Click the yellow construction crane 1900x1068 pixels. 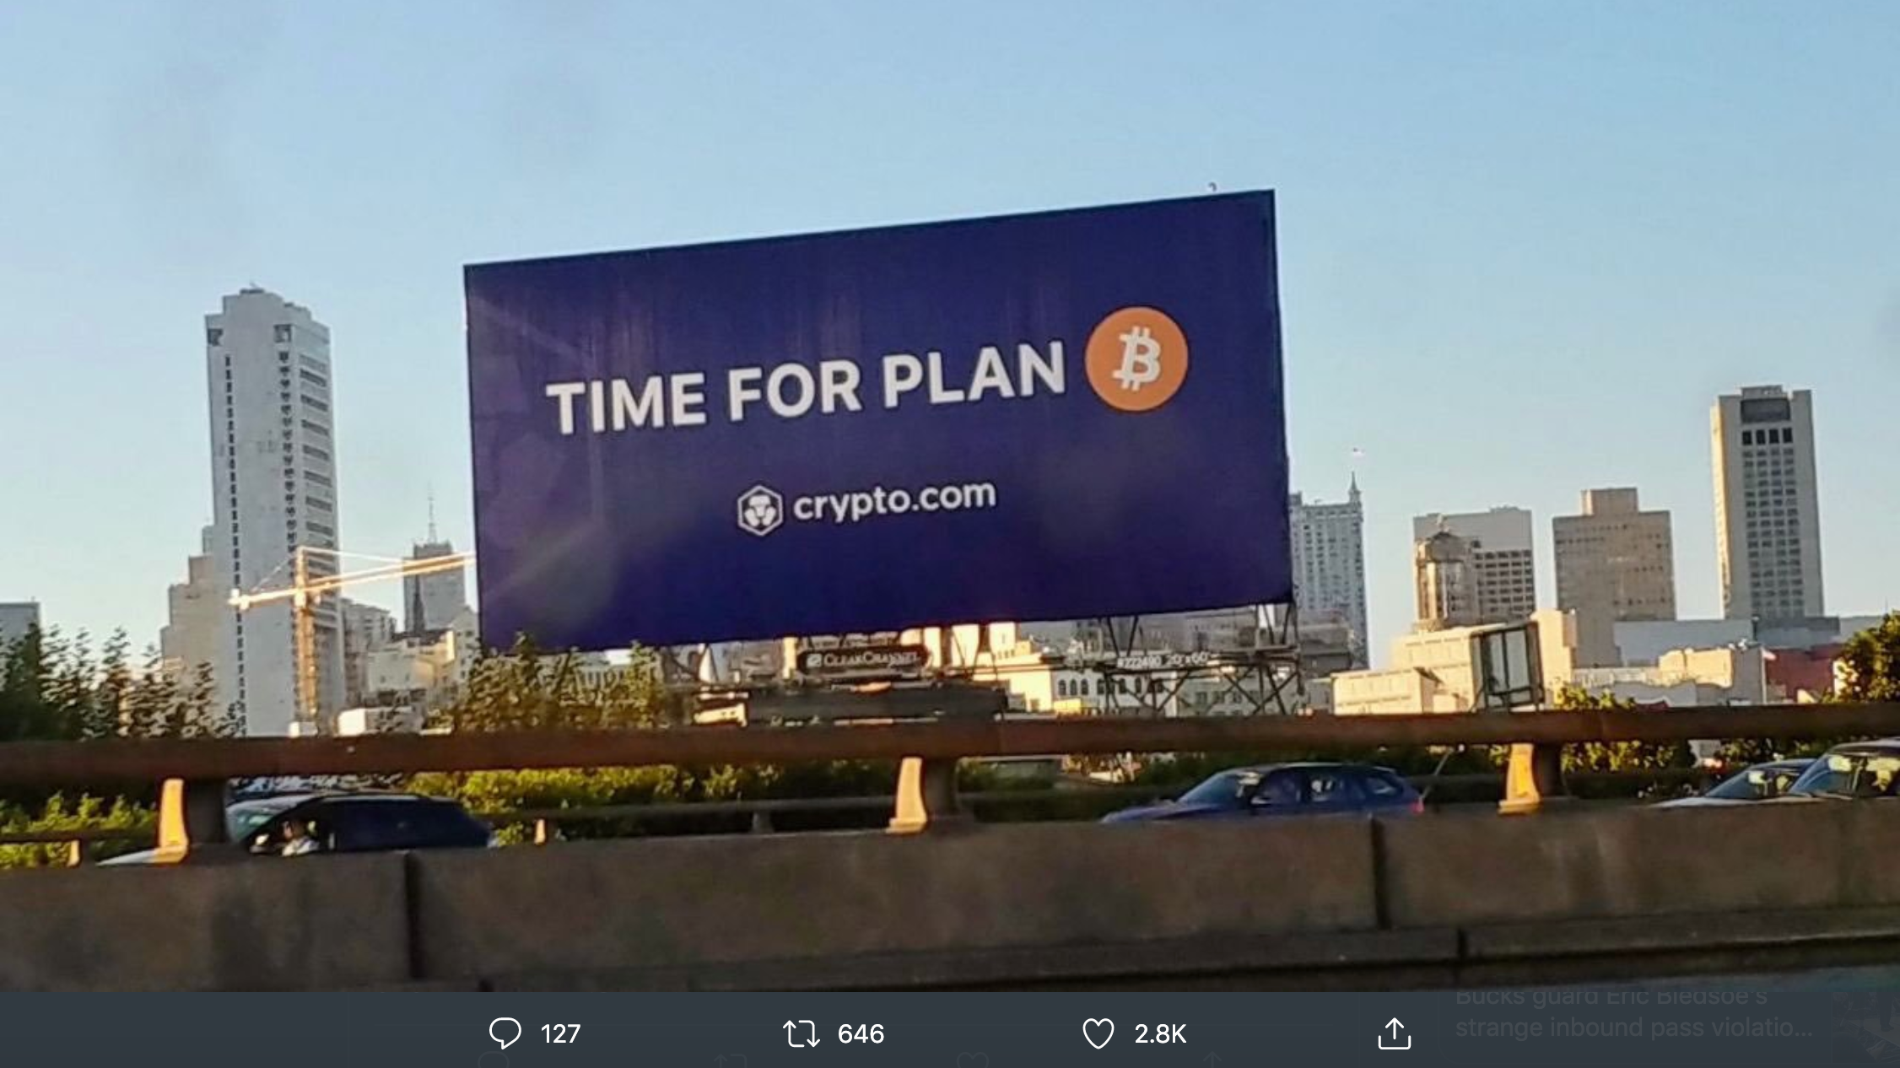337,616
